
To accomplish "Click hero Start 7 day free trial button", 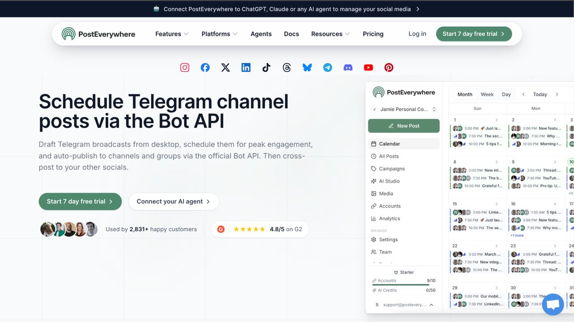I will point(80,201).
